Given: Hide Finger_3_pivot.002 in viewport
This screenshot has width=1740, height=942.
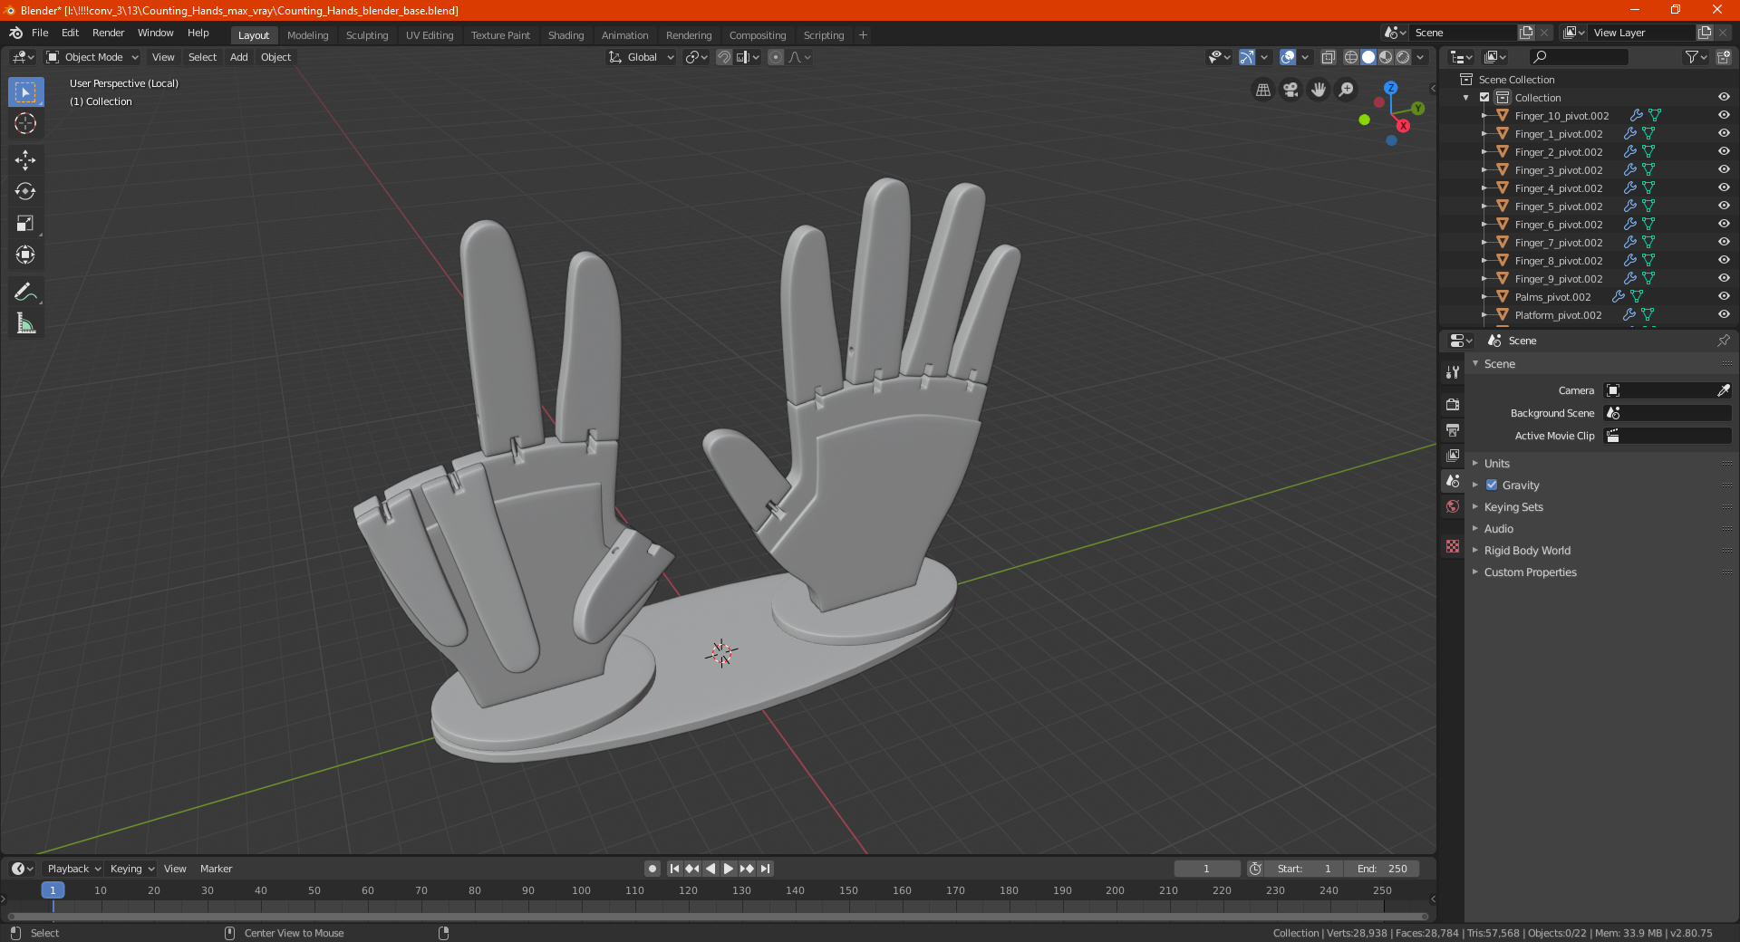Looking at the screenshot, I should tap(1724, 169).
